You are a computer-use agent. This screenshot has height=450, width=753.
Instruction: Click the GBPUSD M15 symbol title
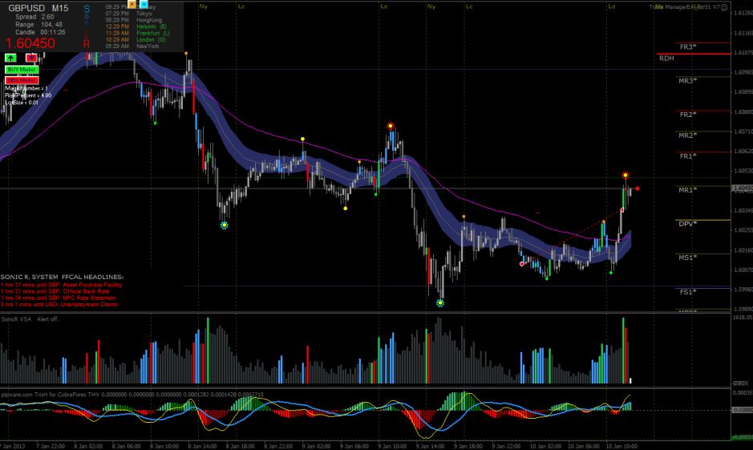click(x=38, y=7)
